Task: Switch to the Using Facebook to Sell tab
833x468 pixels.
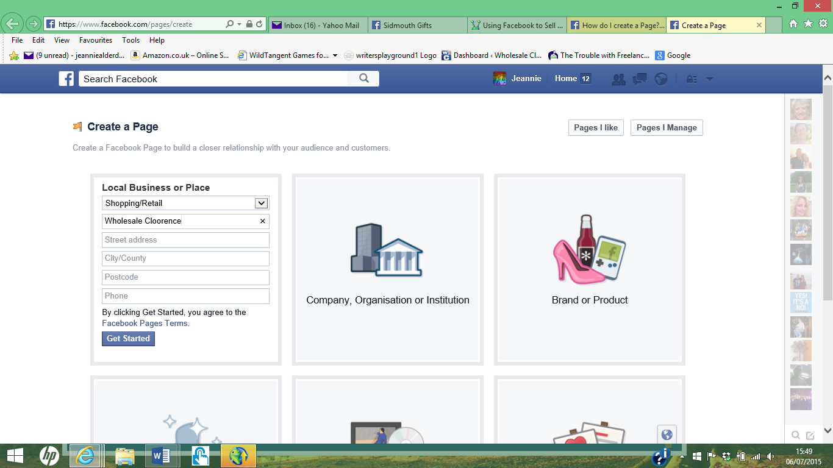Action: 517,25
